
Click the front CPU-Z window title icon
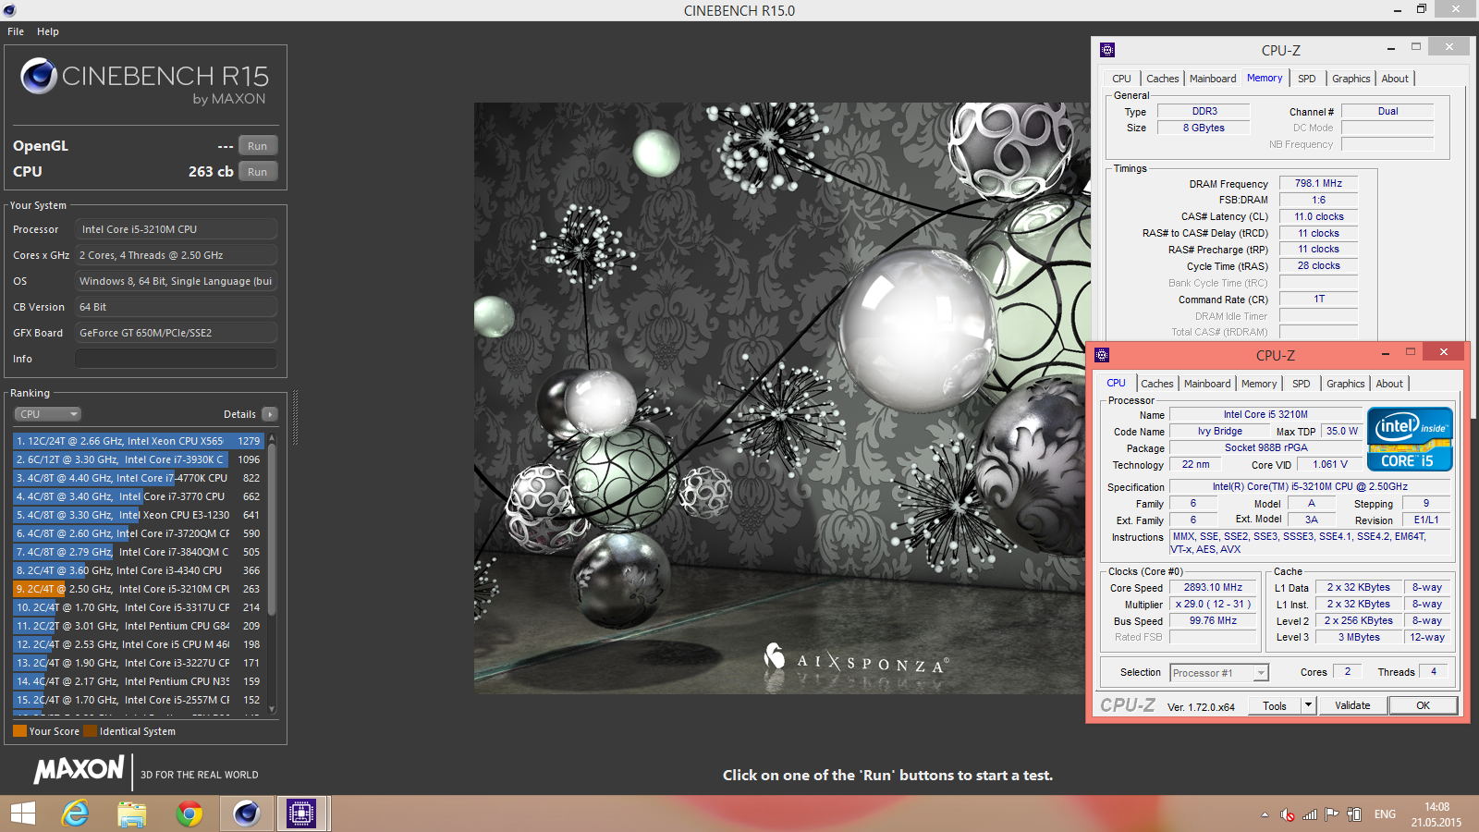pyautogui.click(x=1102, y=355)
